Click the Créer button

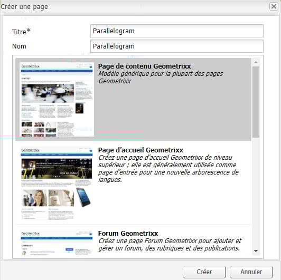(204, 272)
